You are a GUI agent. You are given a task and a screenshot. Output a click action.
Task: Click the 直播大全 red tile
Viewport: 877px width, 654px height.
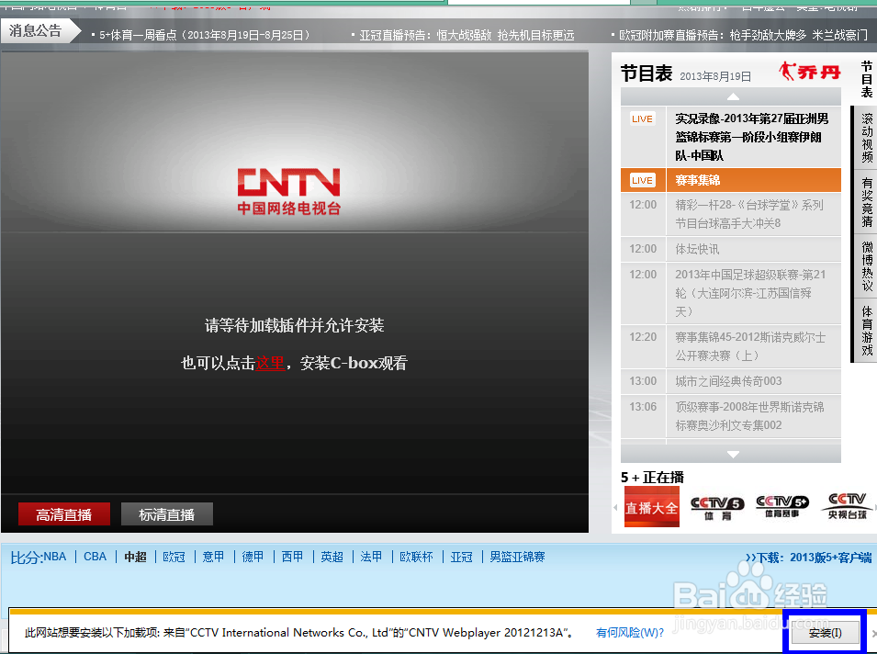click(651, 506)
